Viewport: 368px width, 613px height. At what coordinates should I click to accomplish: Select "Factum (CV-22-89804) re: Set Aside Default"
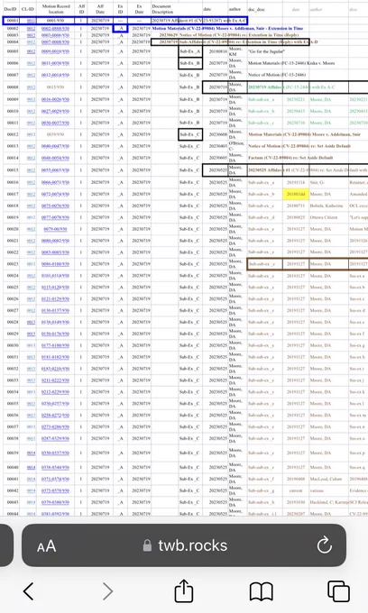[x=290, y=158]
